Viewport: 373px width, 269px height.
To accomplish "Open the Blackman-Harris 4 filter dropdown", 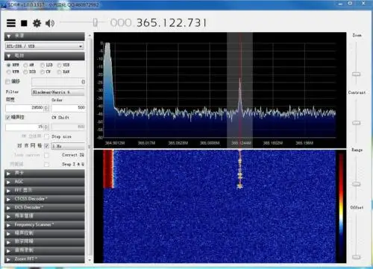I will pos(58,92).
